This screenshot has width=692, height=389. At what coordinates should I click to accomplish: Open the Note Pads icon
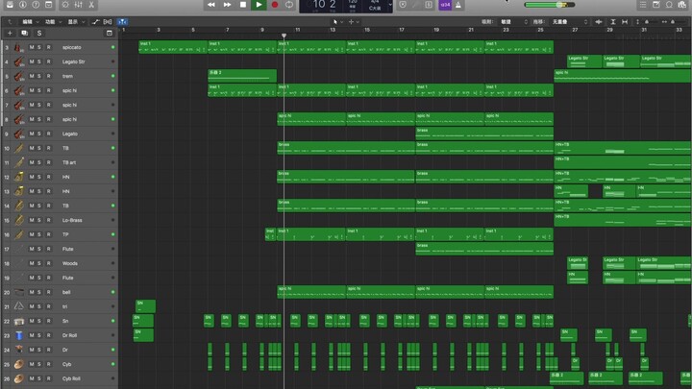(x=656, y=5)
